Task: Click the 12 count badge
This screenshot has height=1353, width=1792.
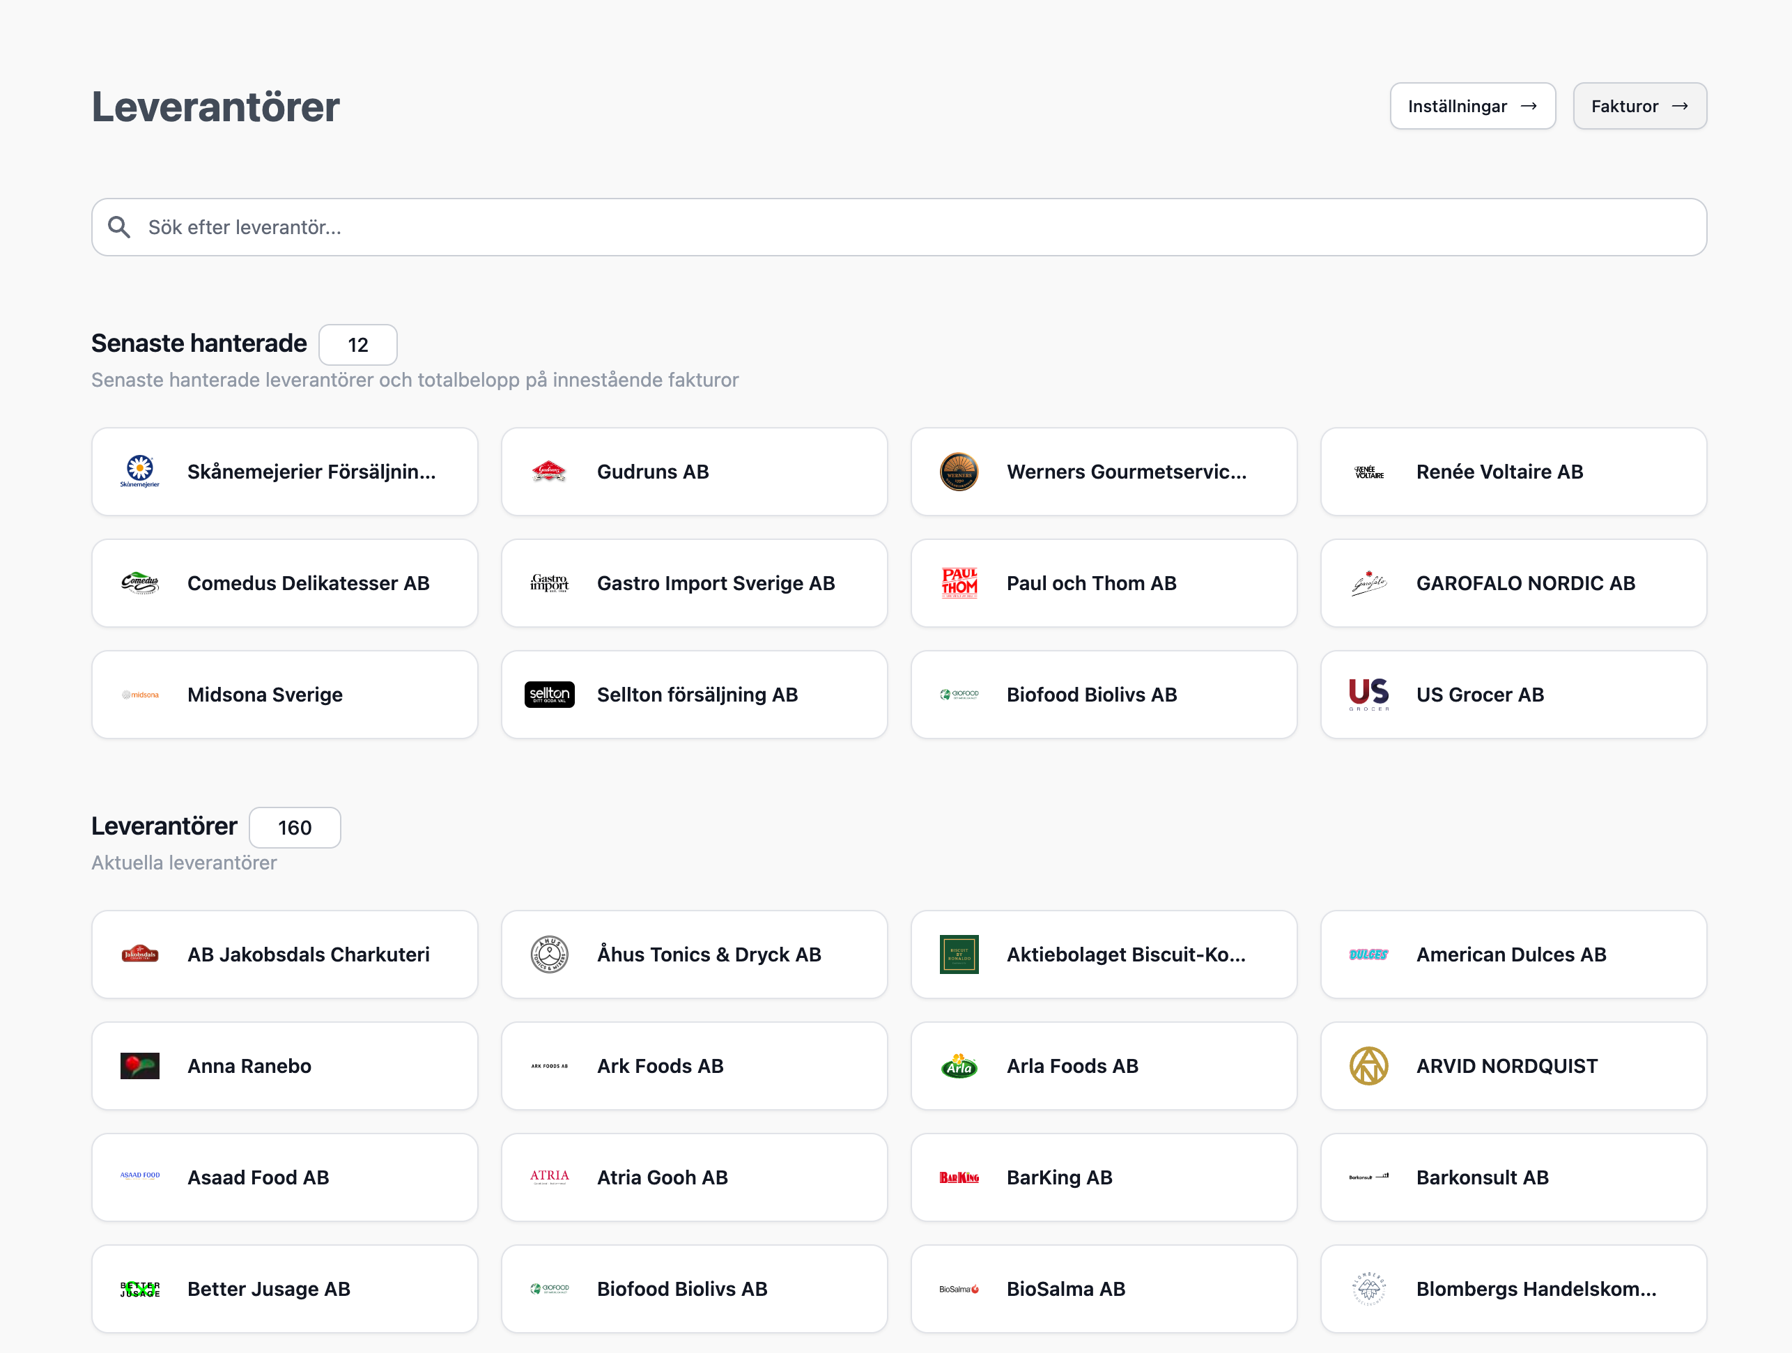Action: pos(358,345)
